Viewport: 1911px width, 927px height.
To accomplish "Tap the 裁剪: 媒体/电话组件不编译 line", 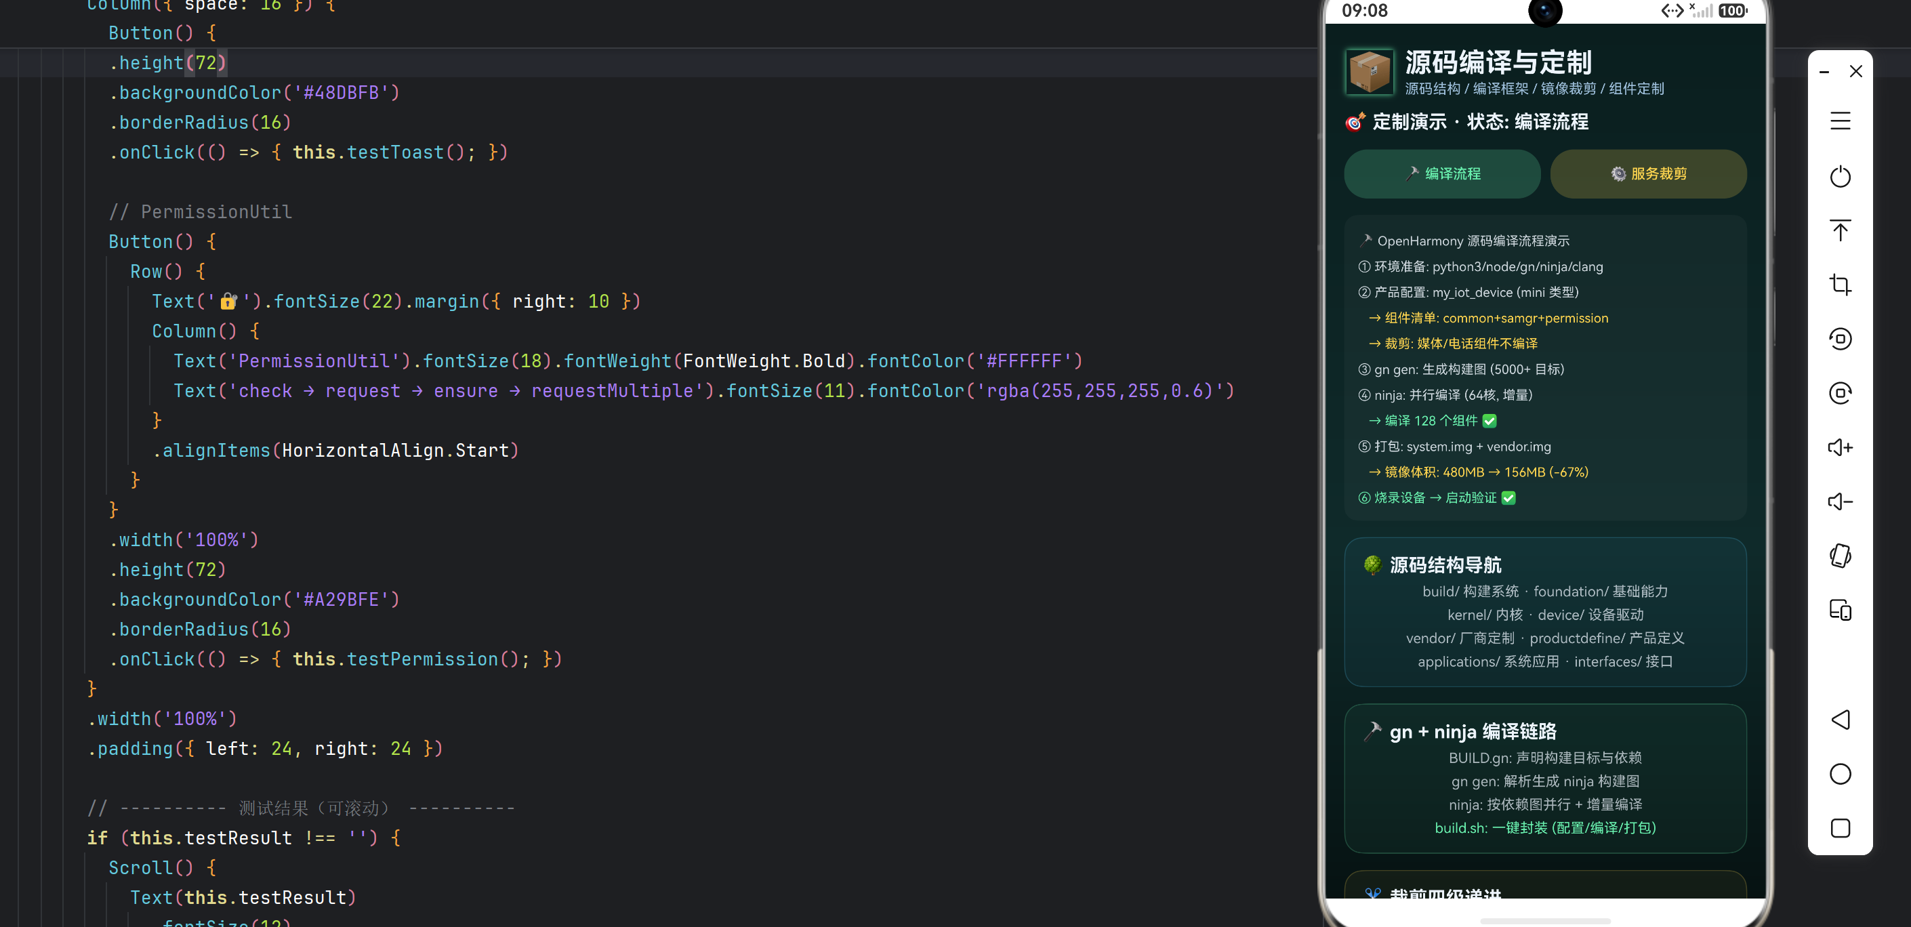I will pos(1452,344).
